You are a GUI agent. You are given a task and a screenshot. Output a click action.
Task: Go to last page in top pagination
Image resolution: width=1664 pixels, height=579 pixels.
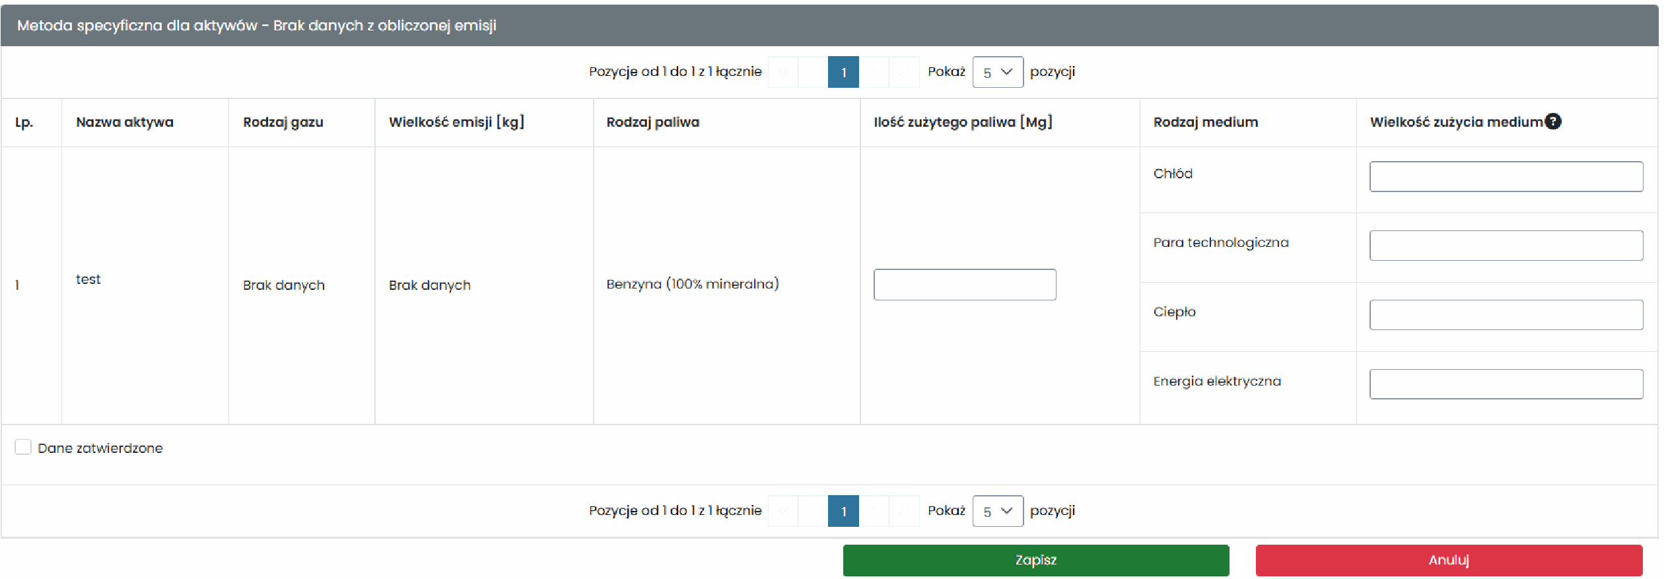pyautogui.click(x=904, y=72)
